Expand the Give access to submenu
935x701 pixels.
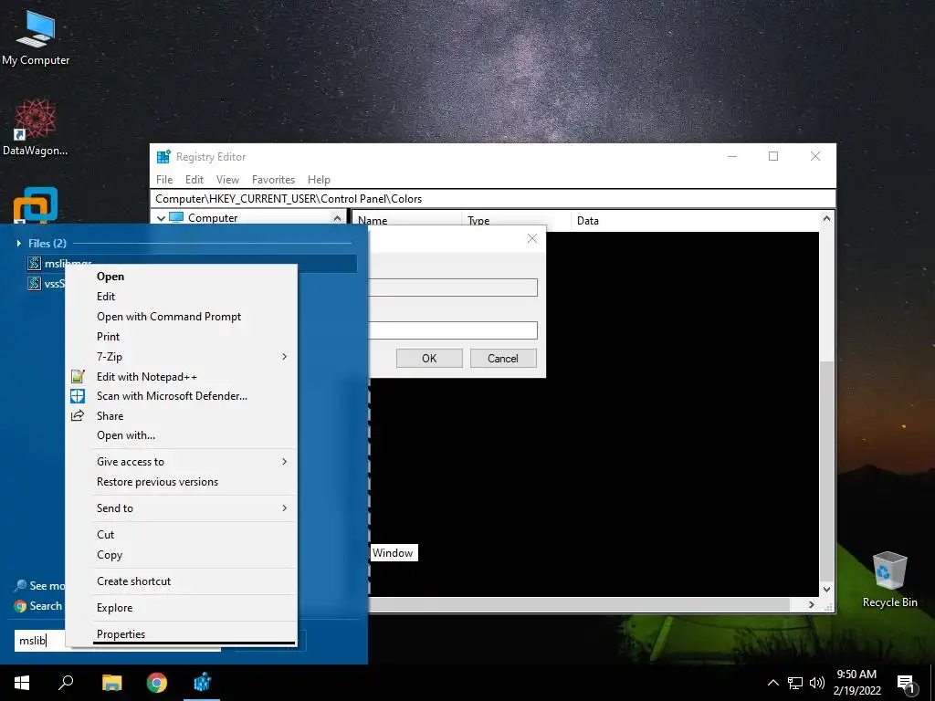(x=182, y=461)
